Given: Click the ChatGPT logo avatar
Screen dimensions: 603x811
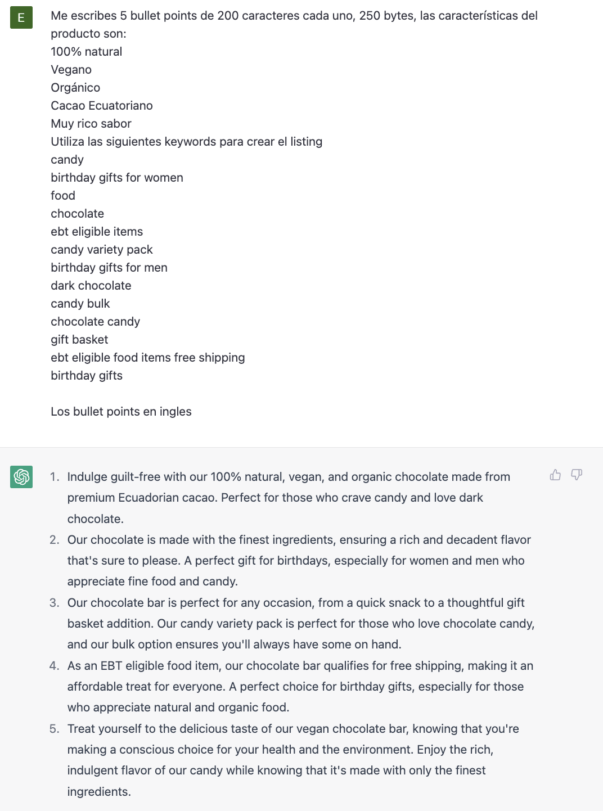Looking at the screenshot, I should click(x=21, y=477).
